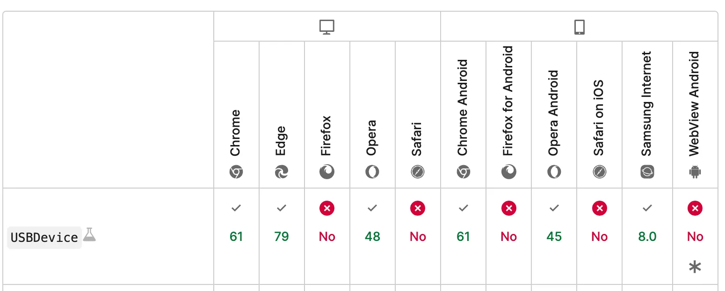This screenshot has height=291, width=725.
Task: Click the Chrome desktop browser logo
Action: pos(236,172)
